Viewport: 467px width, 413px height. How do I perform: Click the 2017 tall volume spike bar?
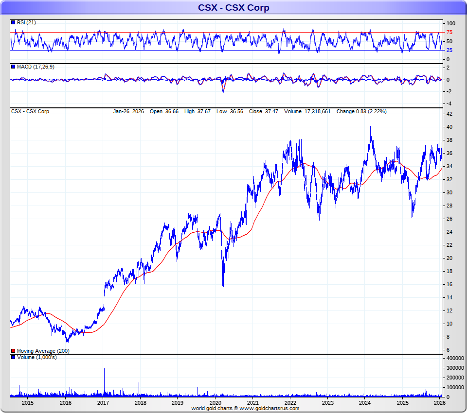[104, 382]
